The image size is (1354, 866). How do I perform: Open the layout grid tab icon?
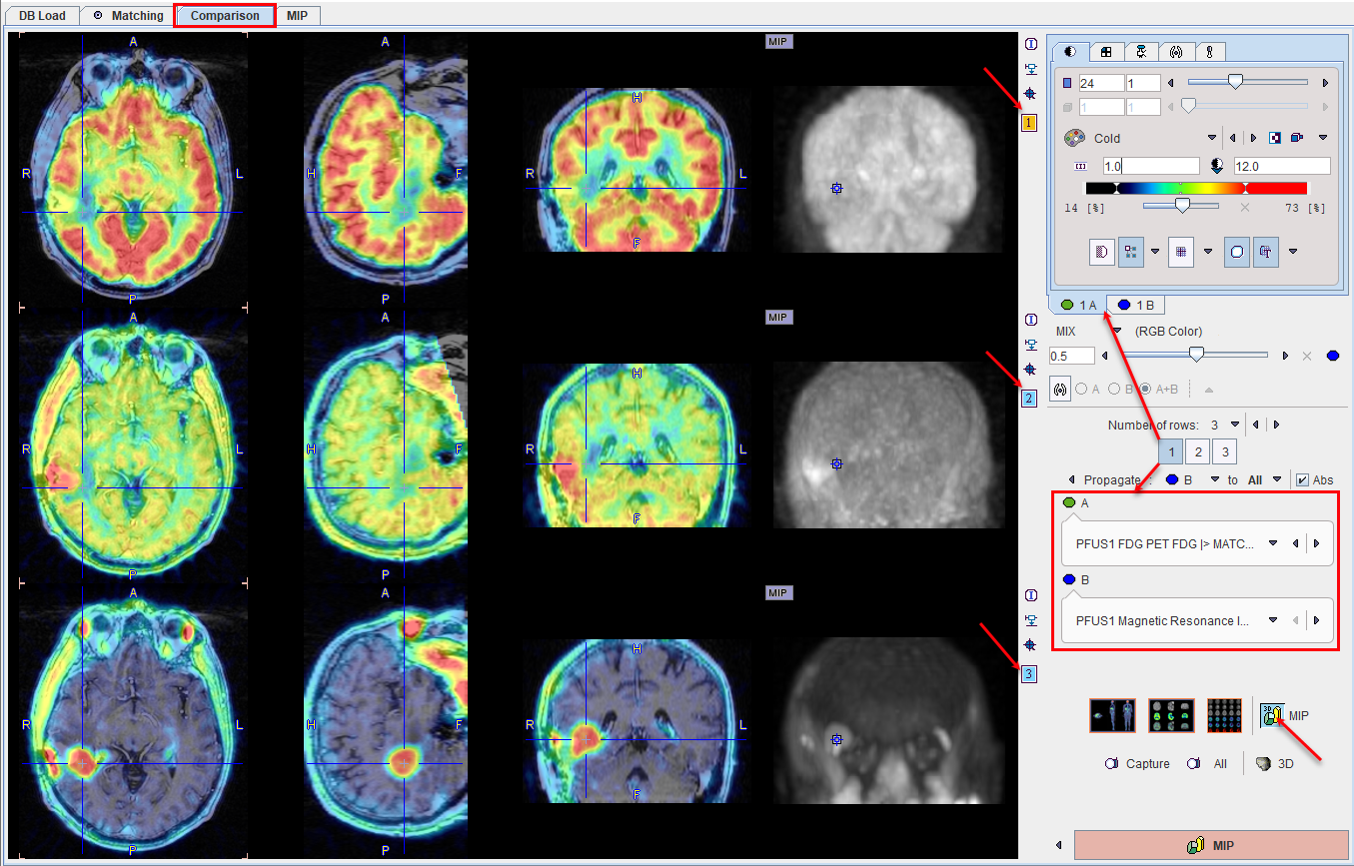point(1106,51)
